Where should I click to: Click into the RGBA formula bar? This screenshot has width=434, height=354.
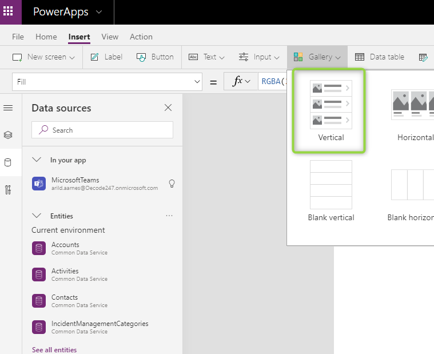[x=273, y=81]
